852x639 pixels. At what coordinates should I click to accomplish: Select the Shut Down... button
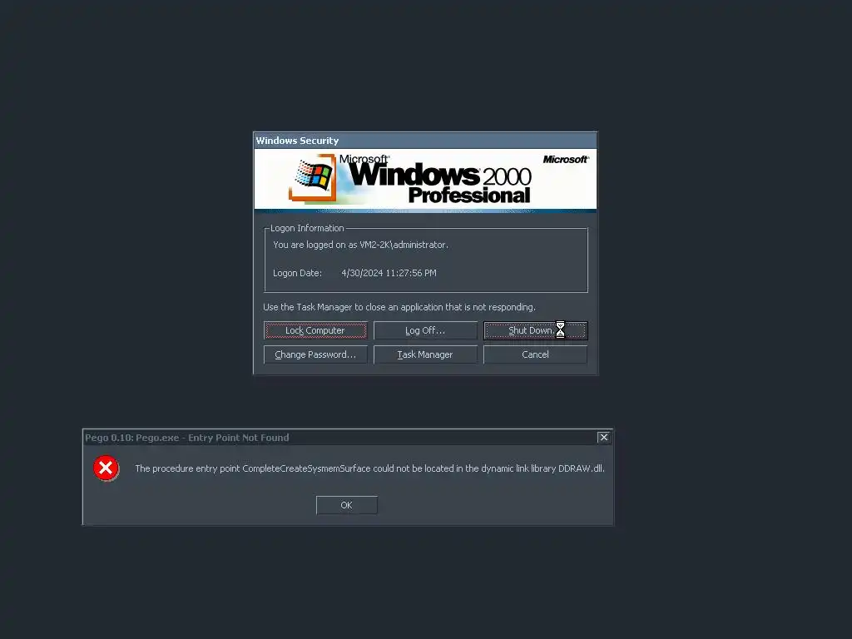coord(535,330)
